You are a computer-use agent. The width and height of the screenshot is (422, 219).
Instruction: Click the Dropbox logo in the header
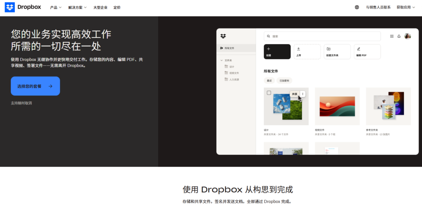pyautogui.click(x=23, y=7)
